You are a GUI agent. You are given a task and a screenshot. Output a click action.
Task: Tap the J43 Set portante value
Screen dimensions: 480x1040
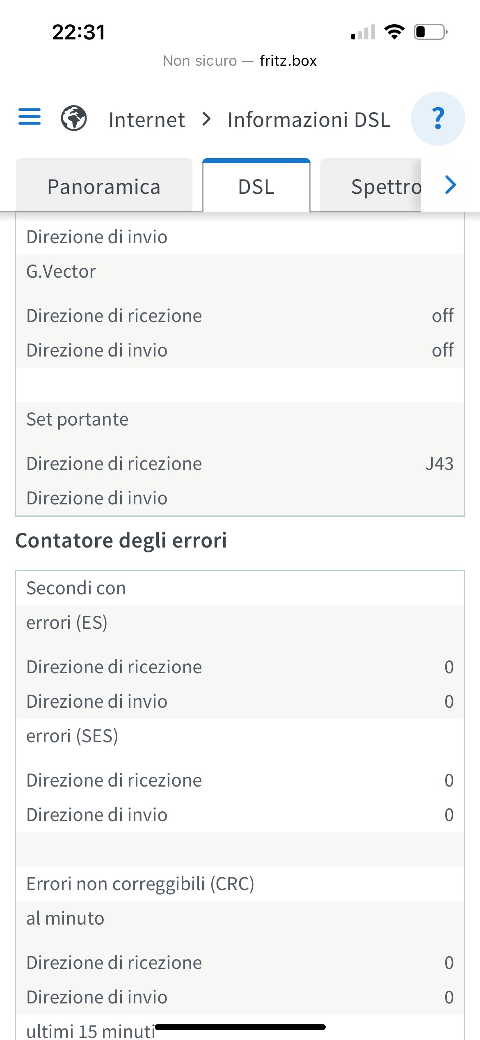point(439,464)
